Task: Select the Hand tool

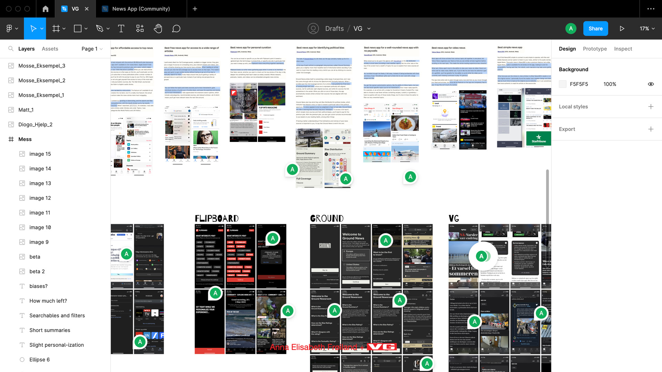Action: pyautogui.click(x=158, y=29)
